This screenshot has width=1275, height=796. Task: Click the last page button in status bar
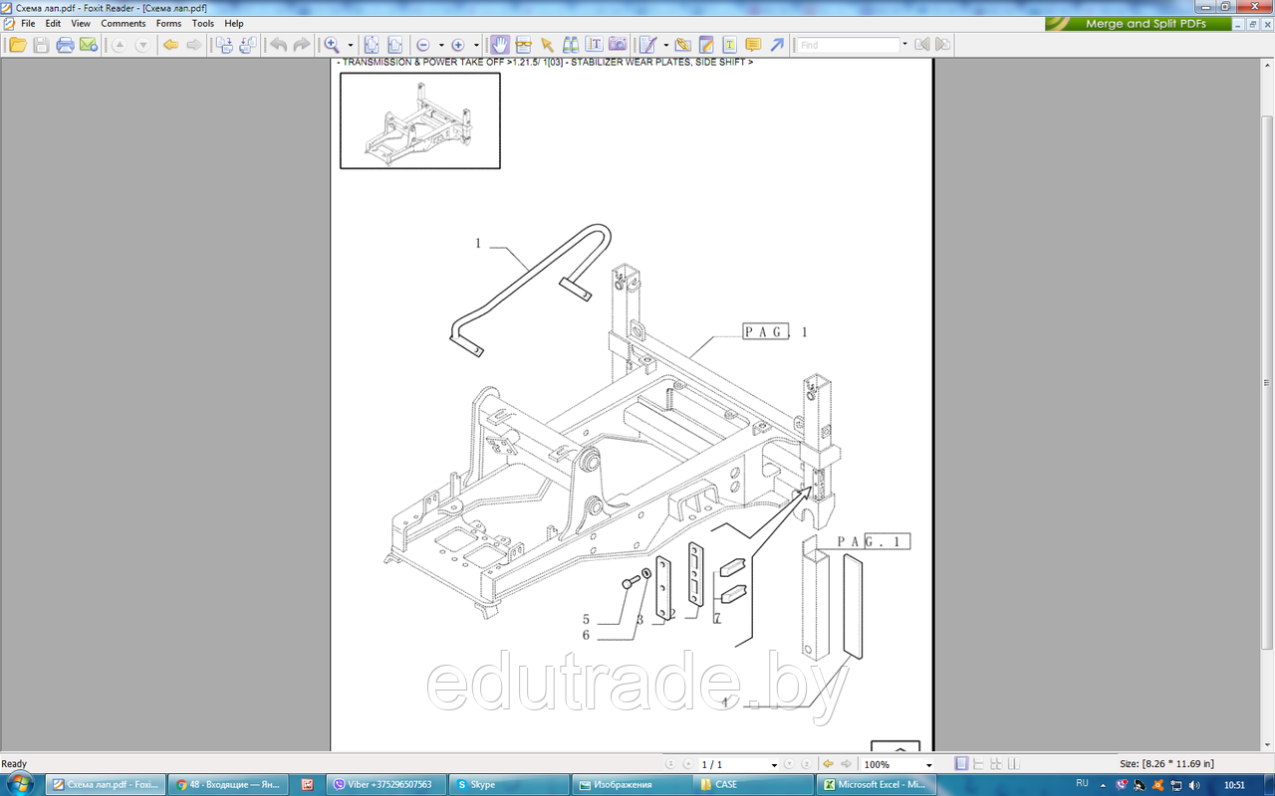coord(805,764)
